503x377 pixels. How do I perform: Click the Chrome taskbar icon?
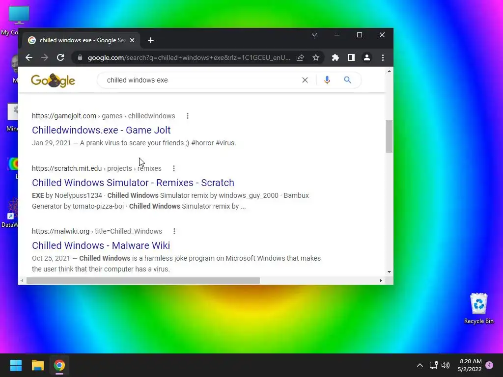tap(59, 365)
